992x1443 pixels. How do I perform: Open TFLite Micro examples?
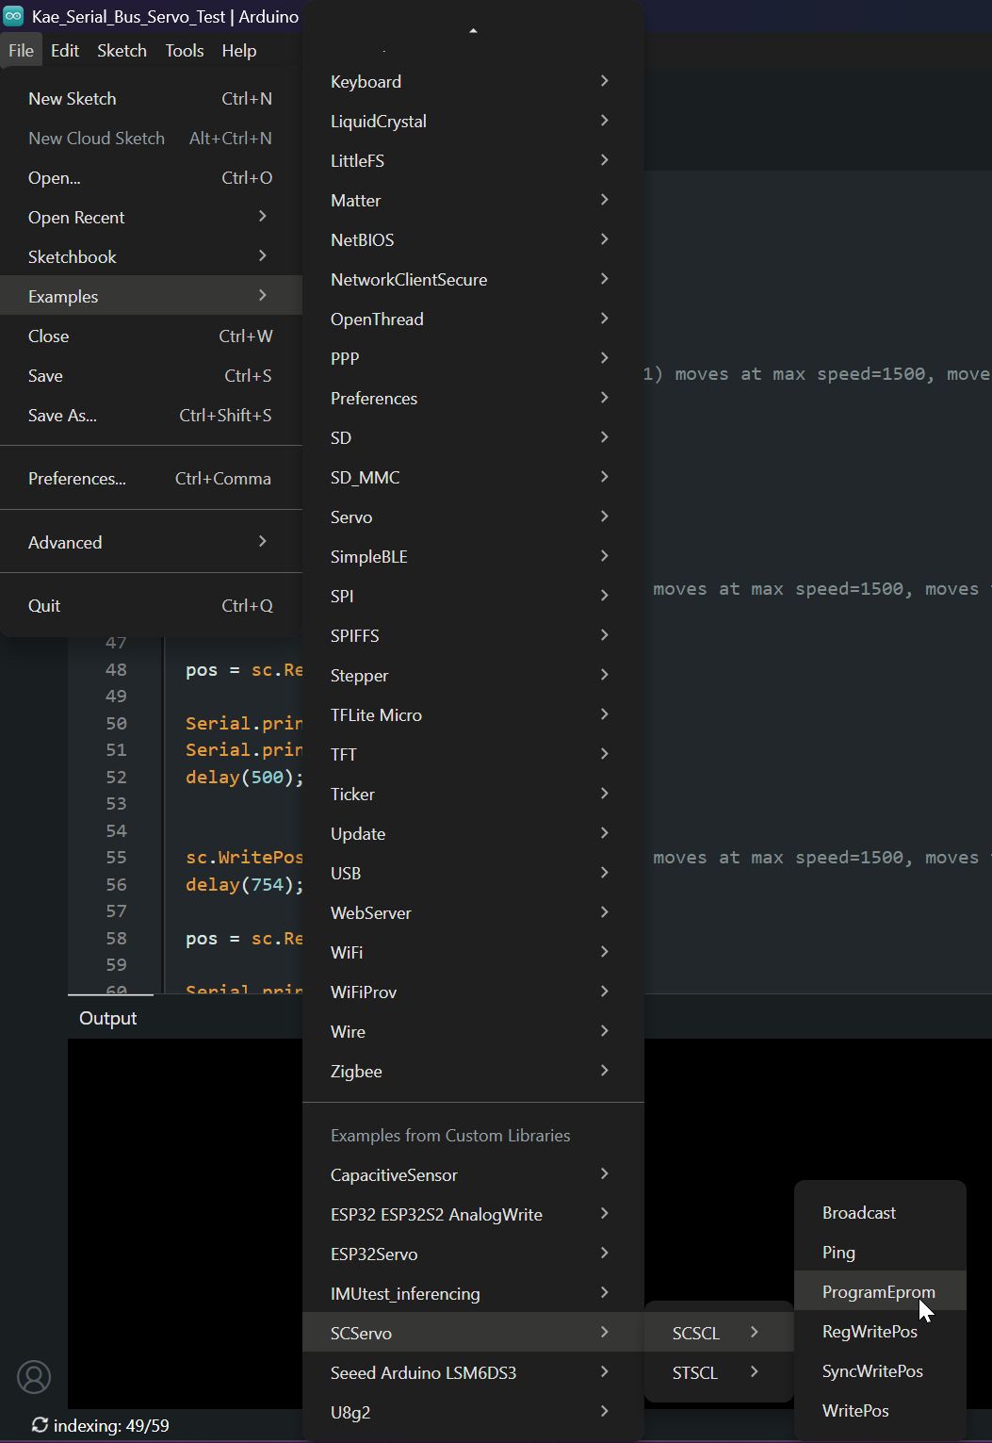coord(473,715)
